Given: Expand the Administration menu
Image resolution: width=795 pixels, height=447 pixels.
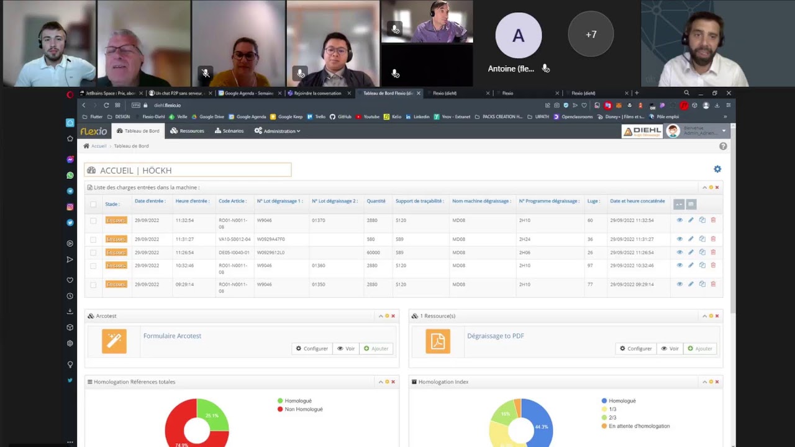Looking at the screenshot, I should [x=277, y=131].
